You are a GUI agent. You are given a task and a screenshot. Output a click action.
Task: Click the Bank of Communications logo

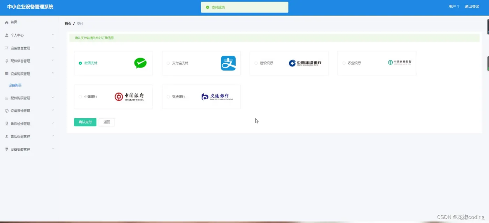[x=217, y=97]
